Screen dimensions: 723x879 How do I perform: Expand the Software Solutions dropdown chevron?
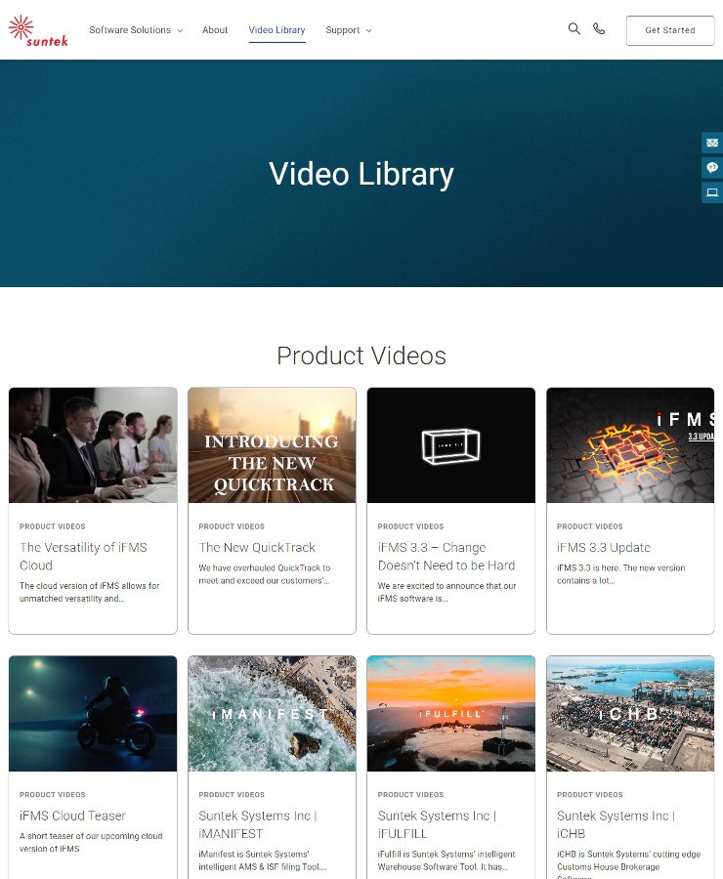(x=180, y=31)
